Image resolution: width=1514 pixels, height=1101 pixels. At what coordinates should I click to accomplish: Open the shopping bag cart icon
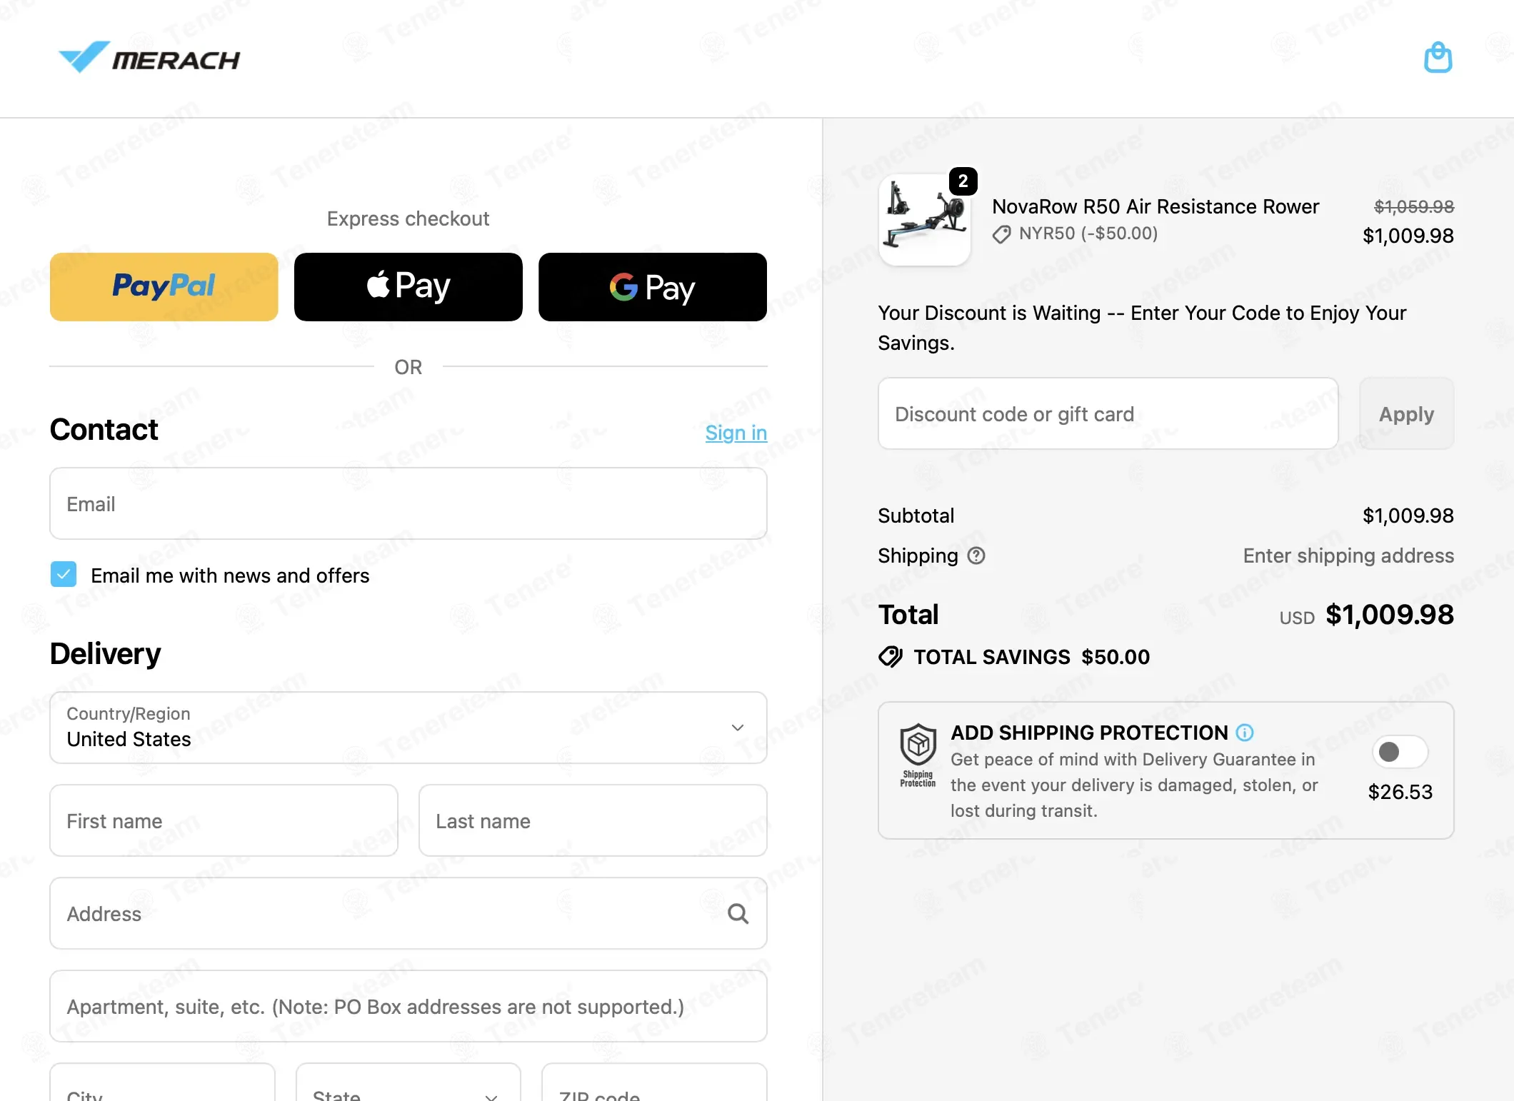click(1438, 58)
